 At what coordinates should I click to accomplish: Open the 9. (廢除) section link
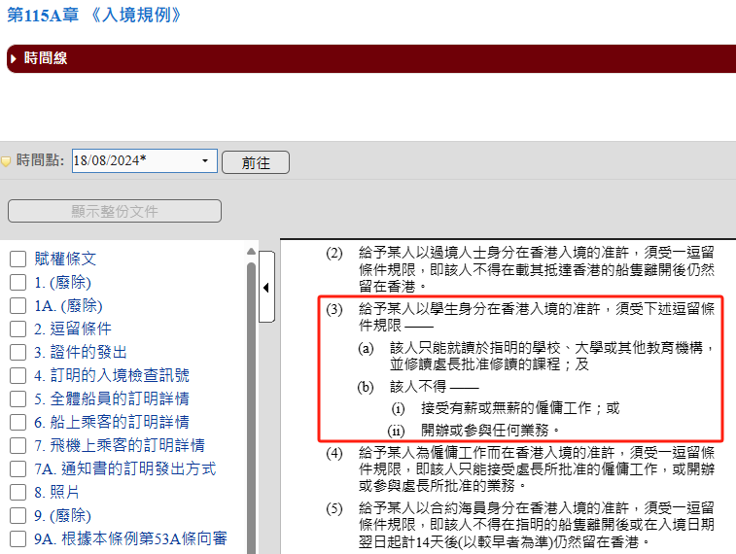62,515
